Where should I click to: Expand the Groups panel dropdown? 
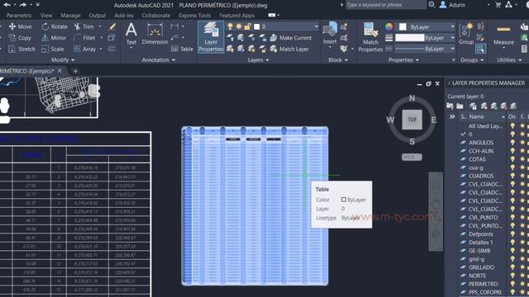(472, 60)
